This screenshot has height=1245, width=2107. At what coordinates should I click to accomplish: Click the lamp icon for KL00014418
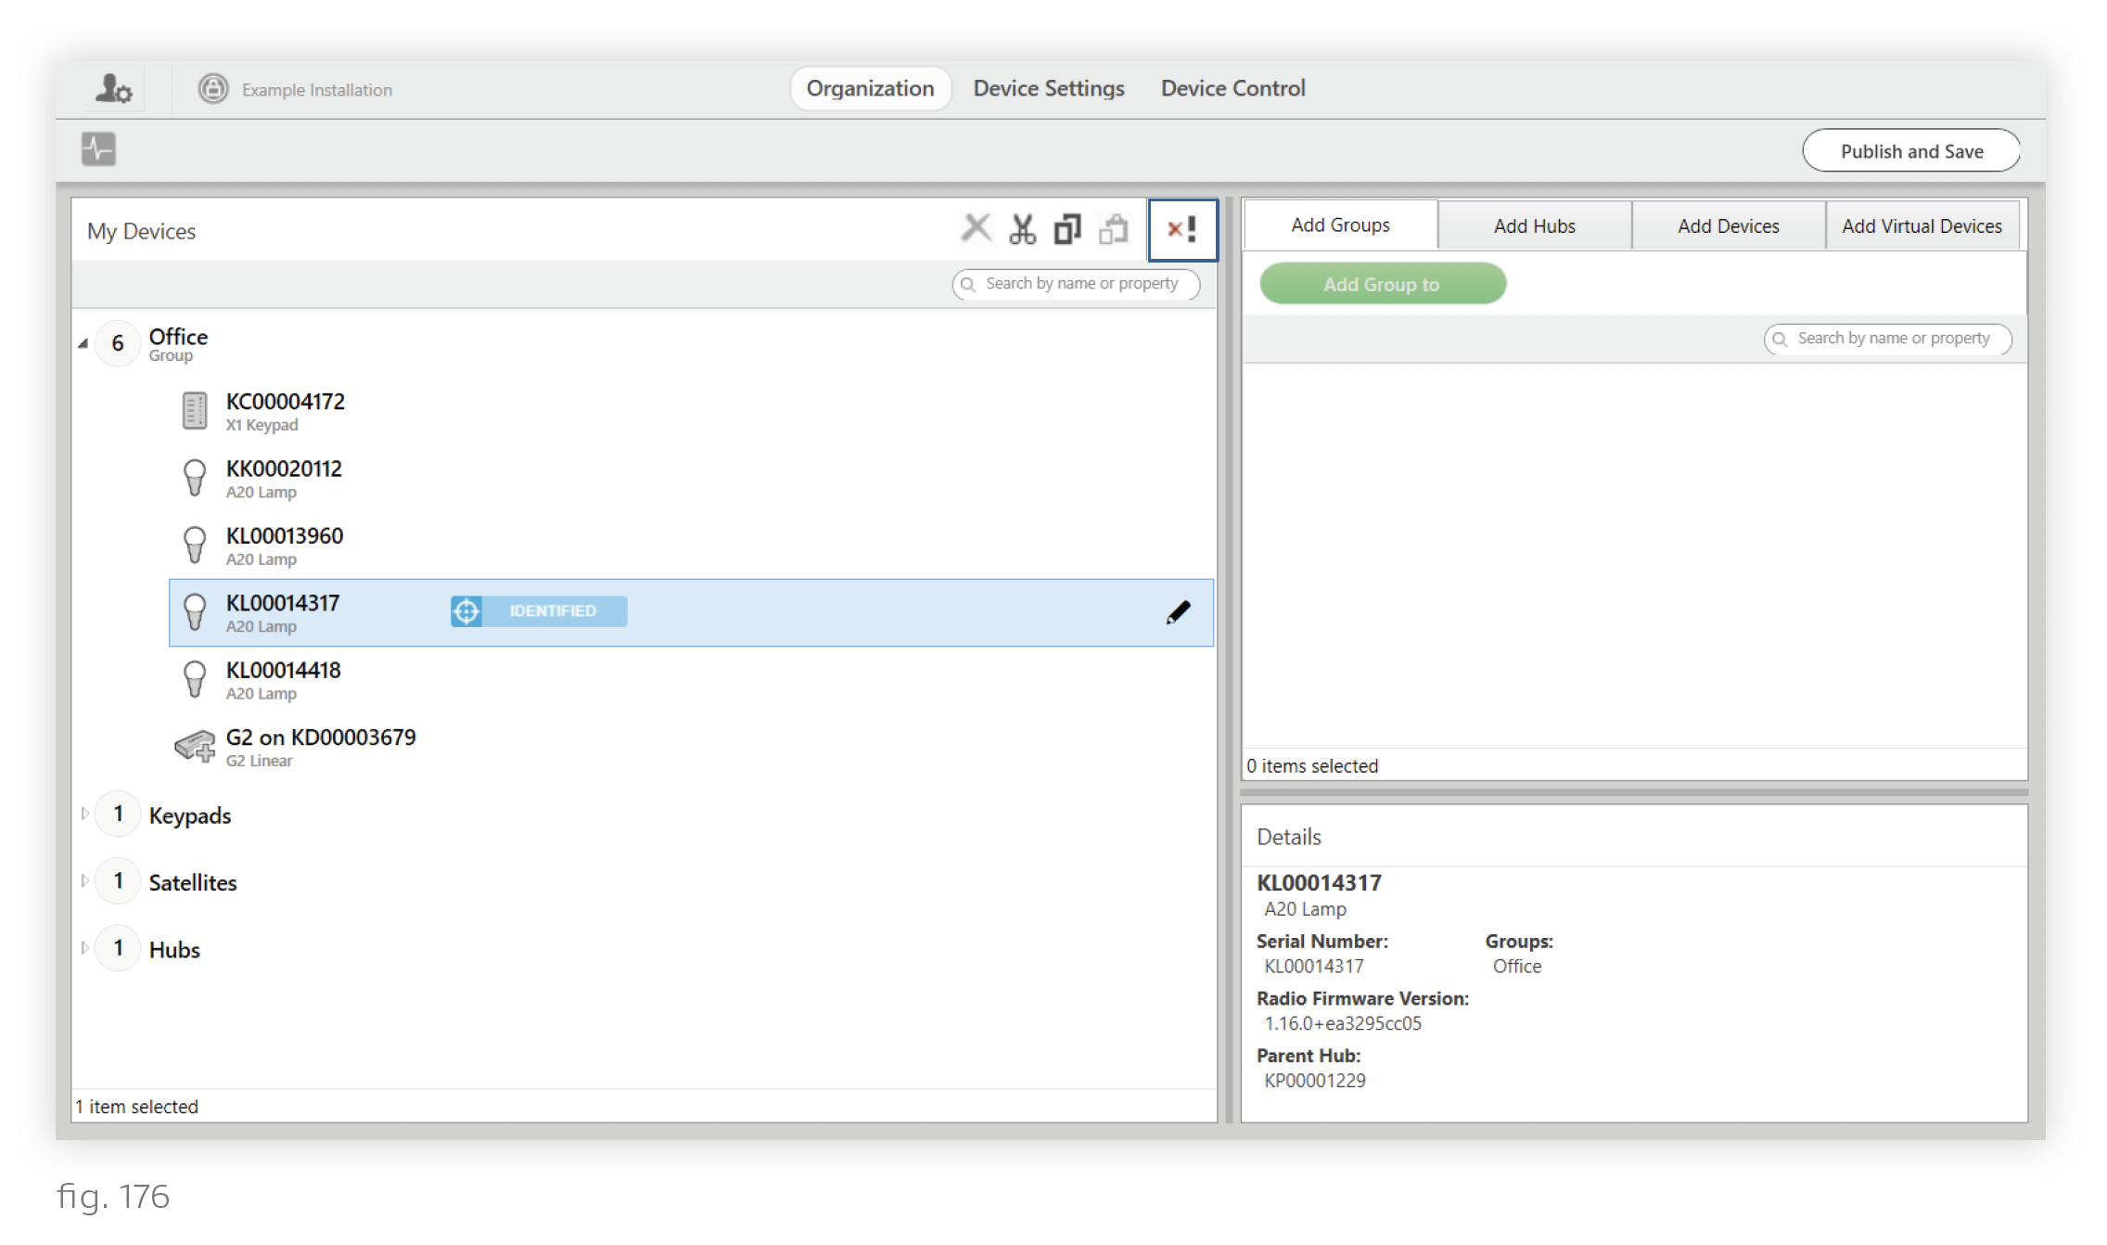(195, 680)
